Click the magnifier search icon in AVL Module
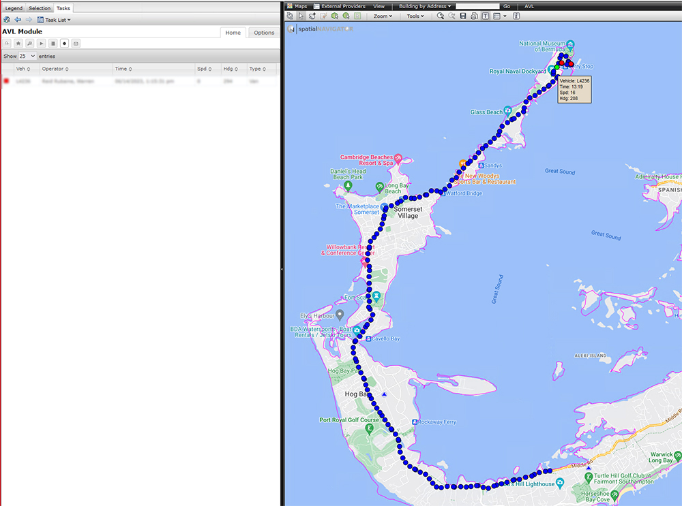 pyautogui.click(x=29, y=44)
